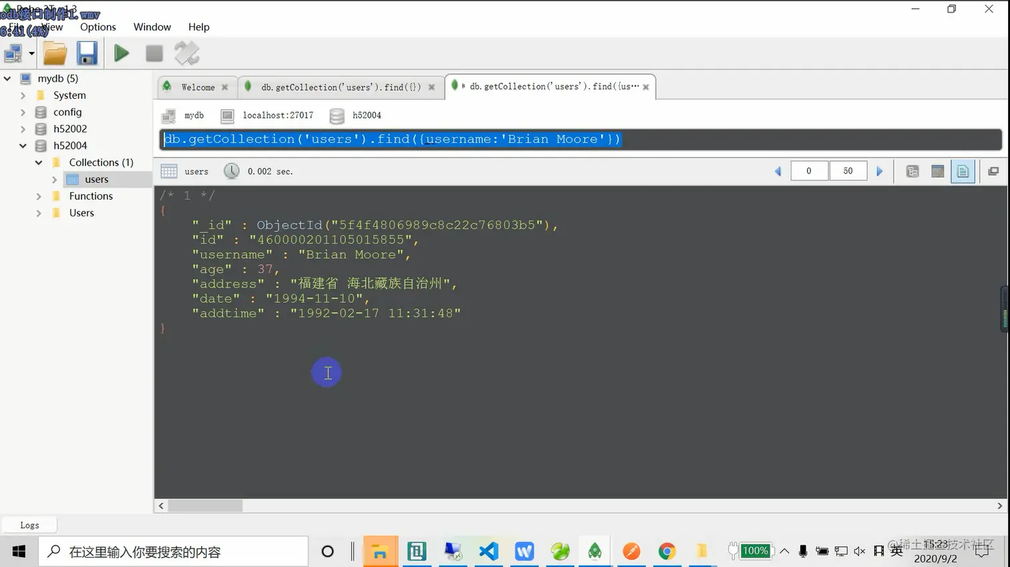
Task: Go to the next page of results
Action: click(880, 172)
